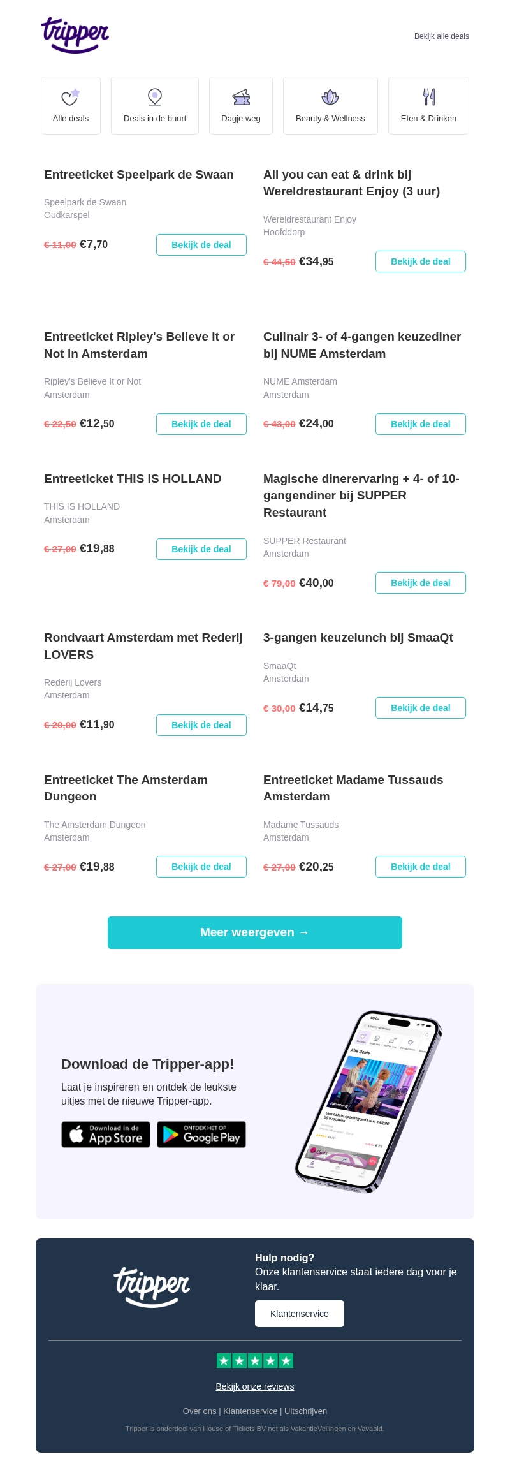View the Speelpark de Swaan deal
The width and height of the screenshot is (510, 1477).
(201, 245)
